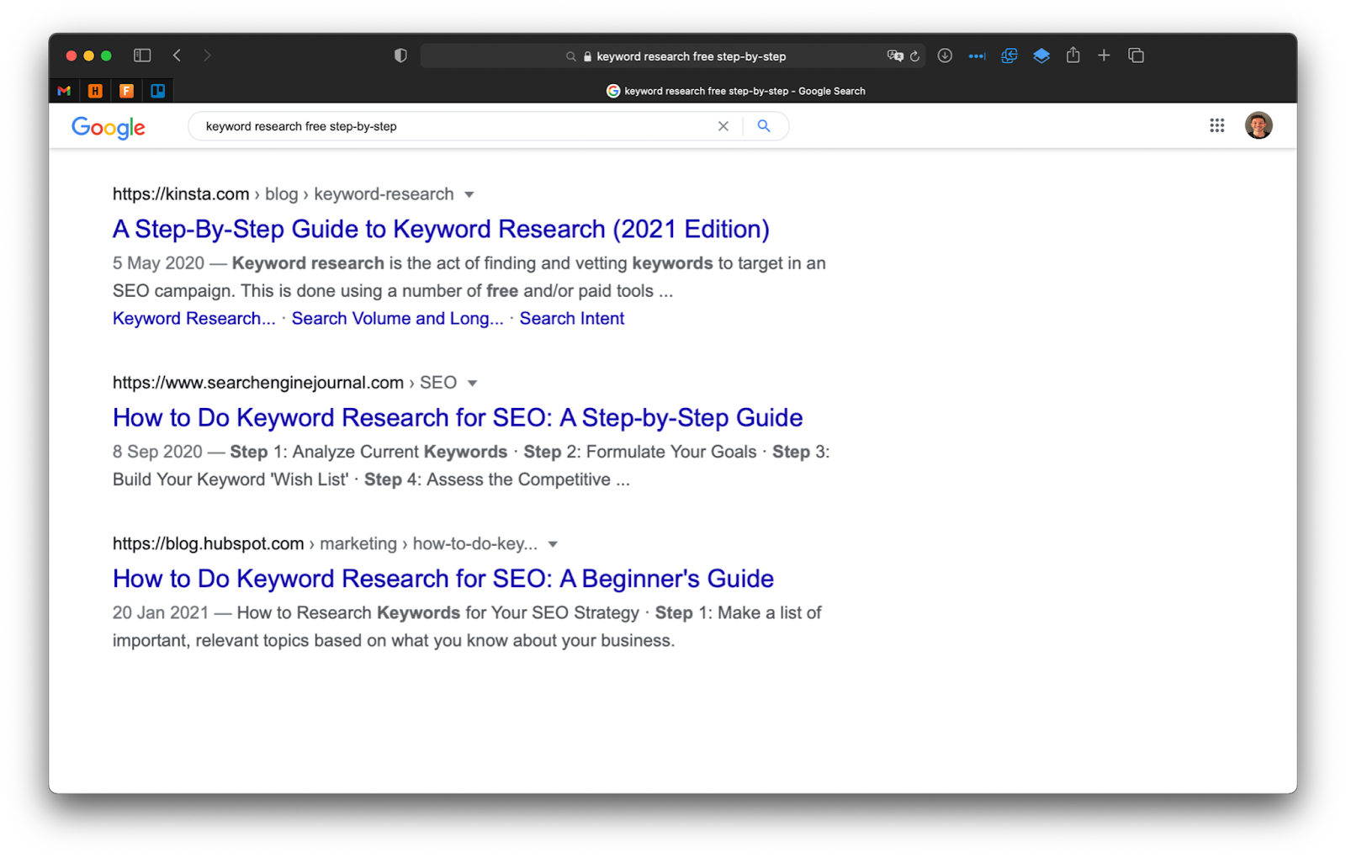Click the translate page icon
The image size is (1346, 858).
click(x=894, y=56)
